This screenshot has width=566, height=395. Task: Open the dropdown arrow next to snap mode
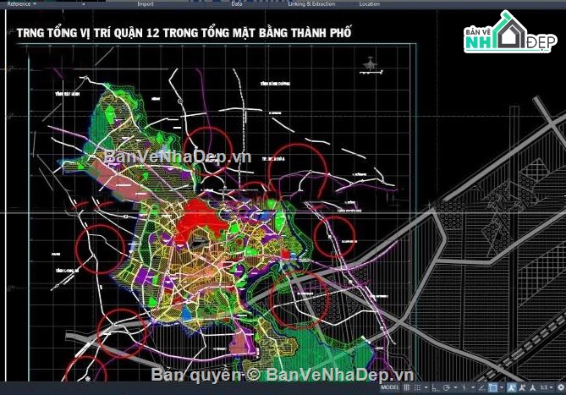point(426,388)
